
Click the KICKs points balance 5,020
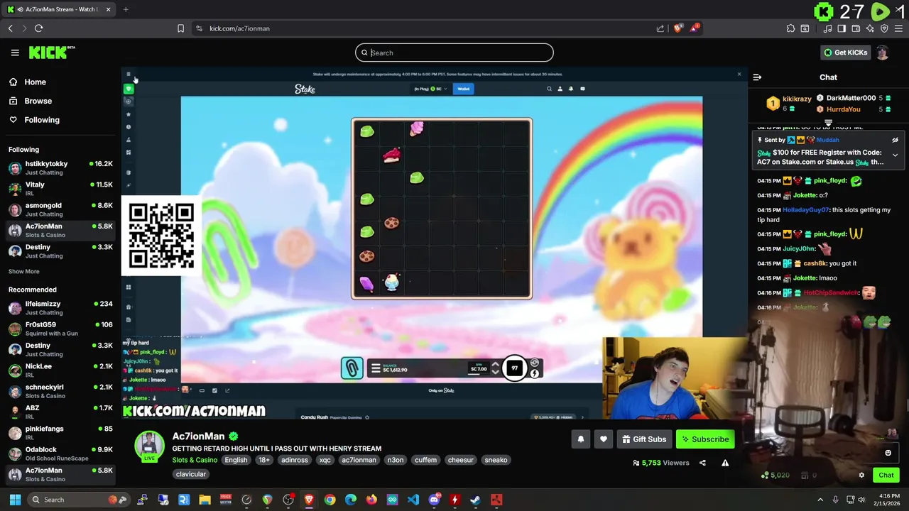(x=775, y=476)
